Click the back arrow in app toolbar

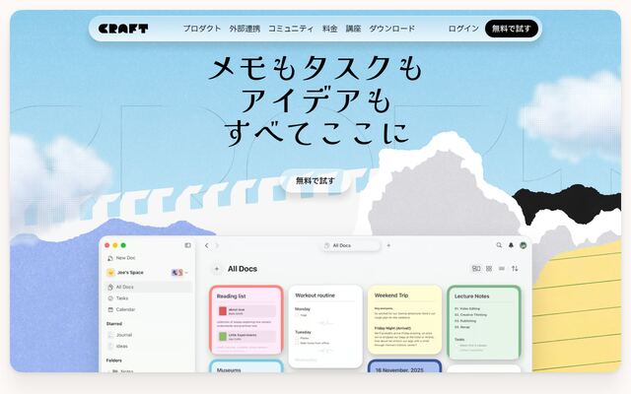207,245
